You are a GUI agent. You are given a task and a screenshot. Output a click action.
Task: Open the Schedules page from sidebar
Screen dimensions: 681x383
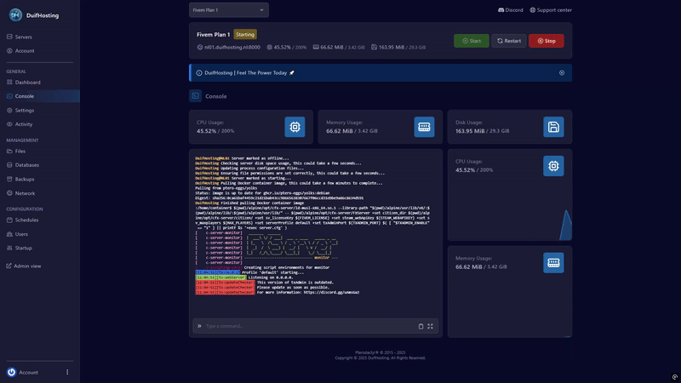(26, 220)
